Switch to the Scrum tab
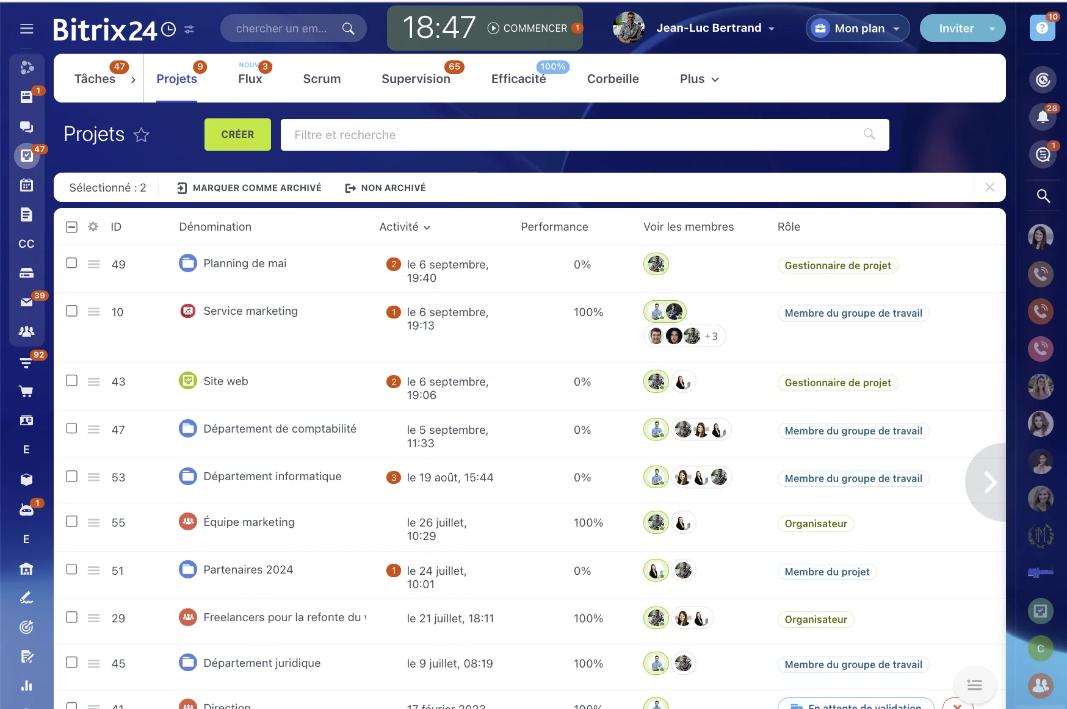 coord(322,79)
